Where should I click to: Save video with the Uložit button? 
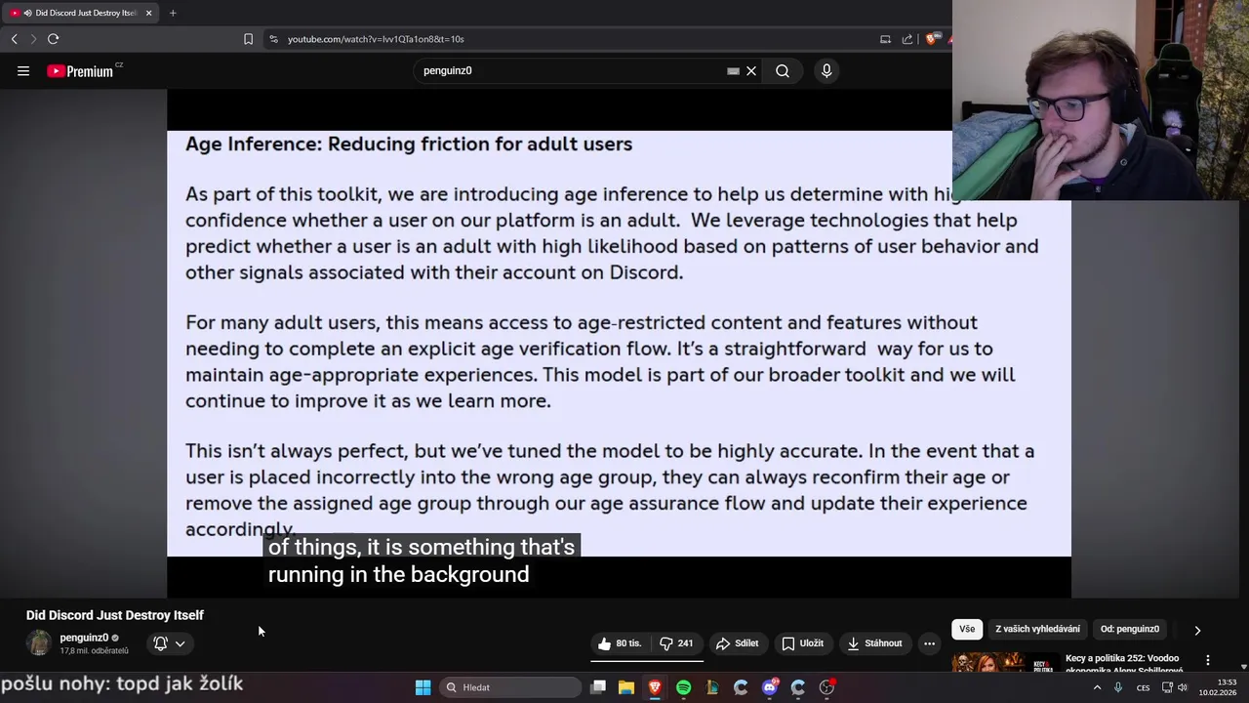coord(802,643)
